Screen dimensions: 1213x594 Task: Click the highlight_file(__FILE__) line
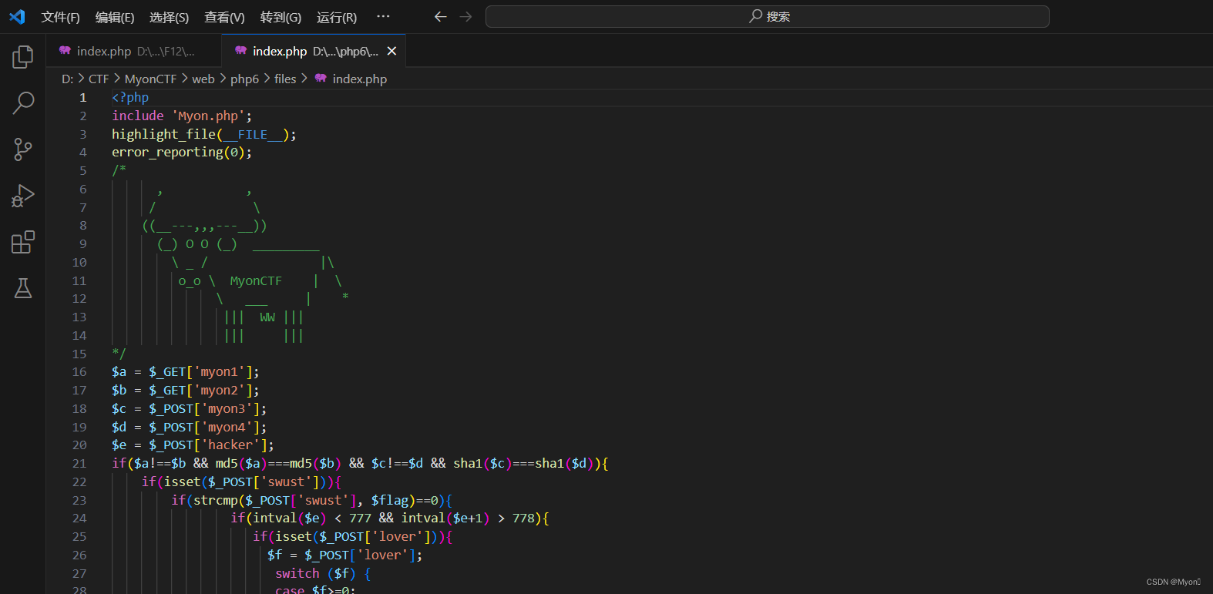point(204,134)
